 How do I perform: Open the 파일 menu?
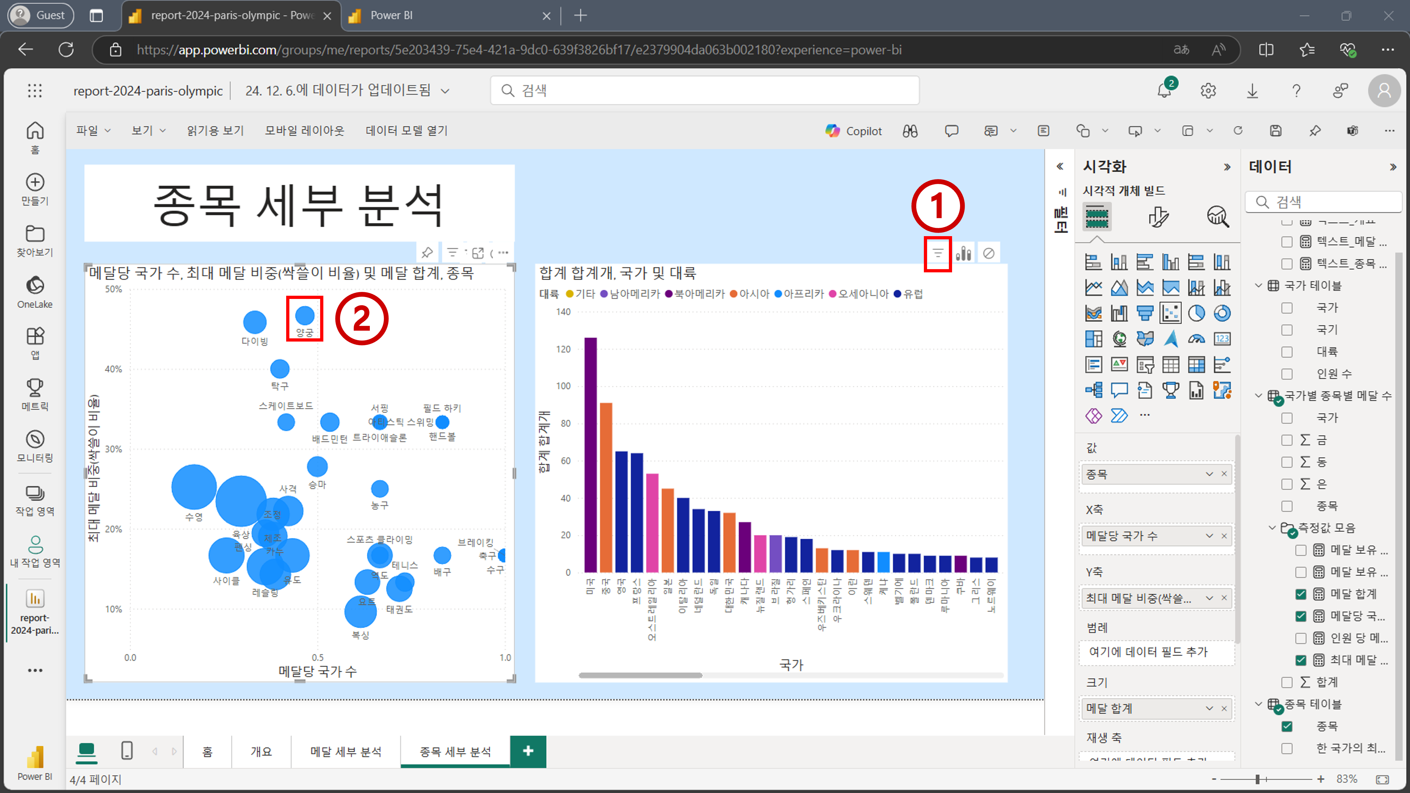point(93,130)
